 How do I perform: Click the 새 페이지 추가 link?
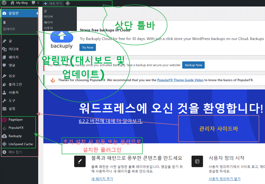[x=102, y=179]
